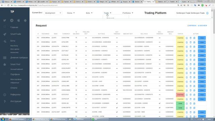Copy request row 312
Screen dimensions: 215x121
pyautogui.click(x=194, y=38)
